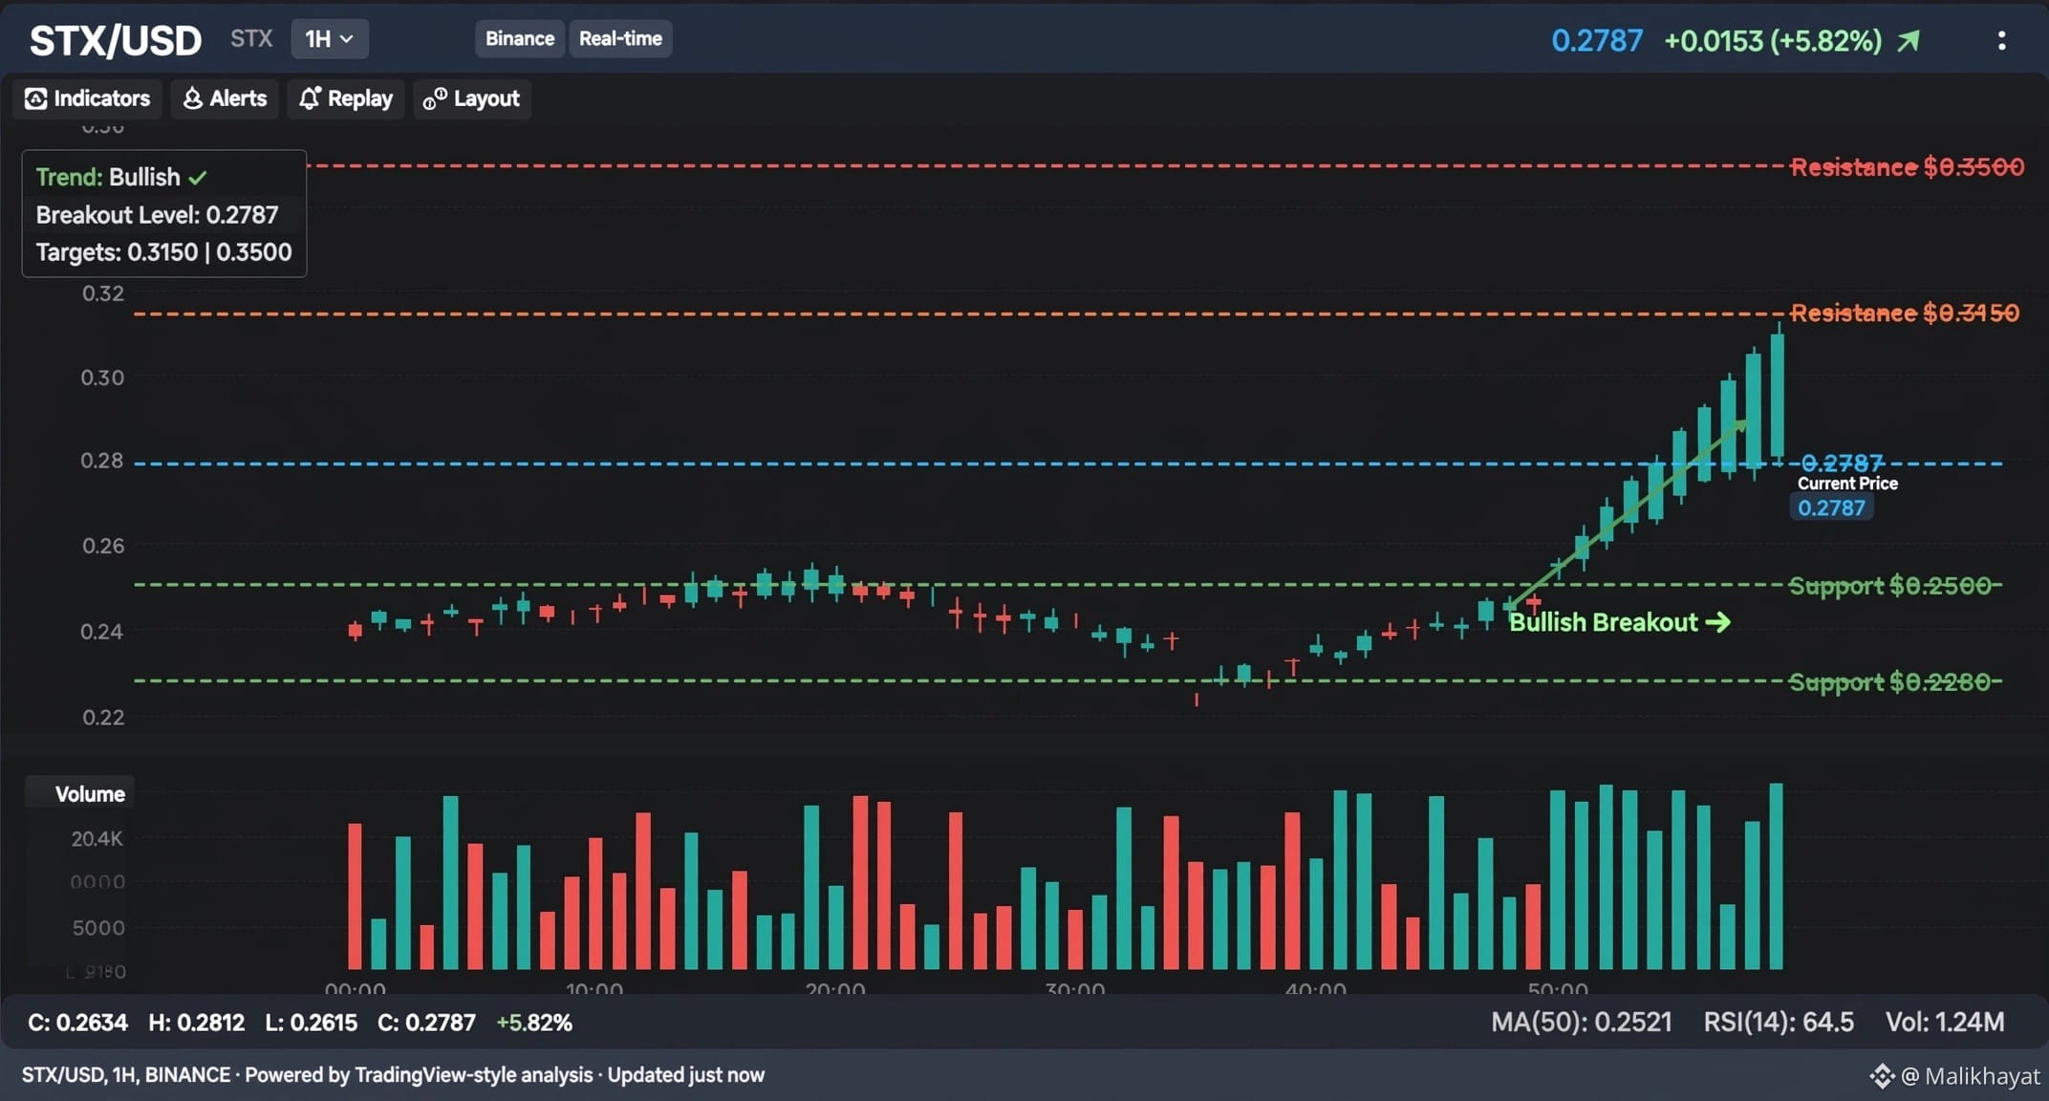Click the tallest last green volume bar
Image resolution: width=2049 pixels, height=1101 pixels.
[1776, 876]
